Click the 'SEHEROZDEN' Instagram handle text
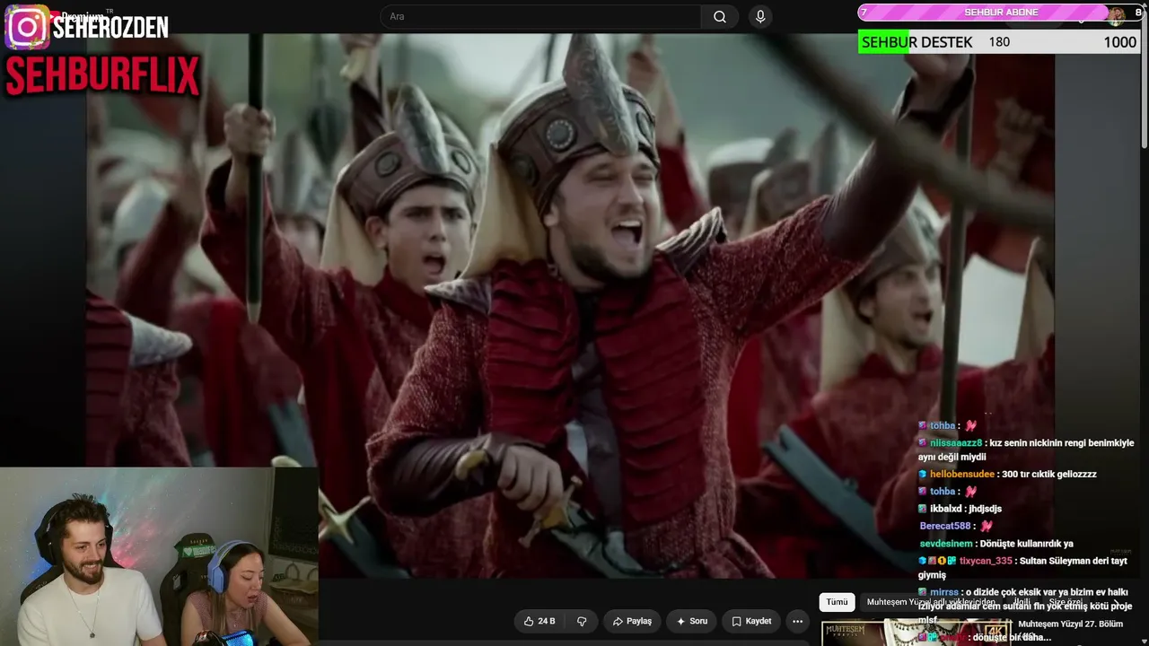This screenshot has height=646, width=1149. point(110,28)
